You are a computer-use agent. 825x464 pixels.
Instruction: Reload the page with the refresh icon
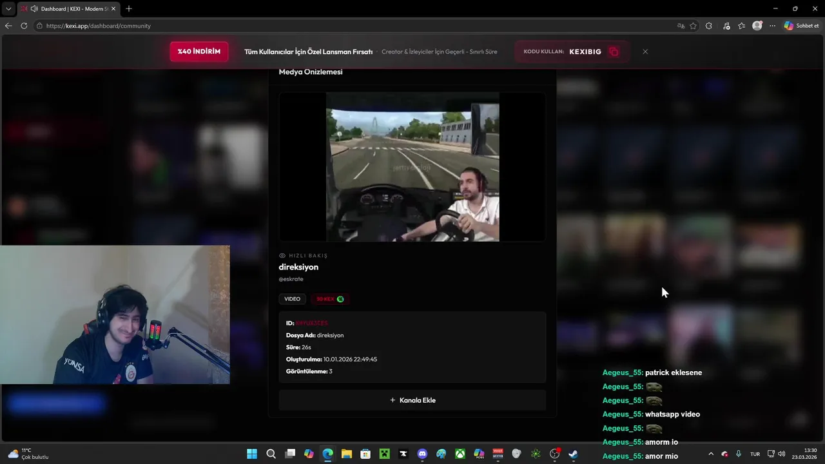(x=24, y=26)
